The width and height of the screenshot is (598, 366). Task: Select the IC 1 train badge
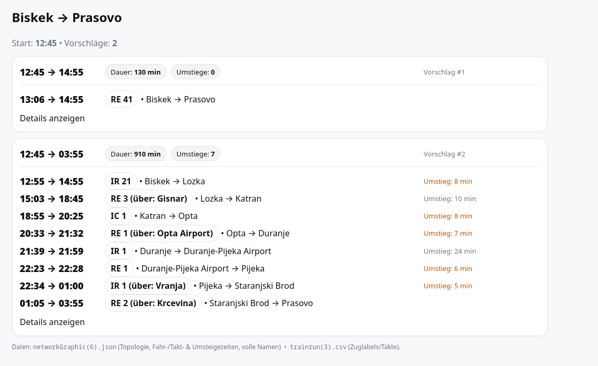[118, 216]
